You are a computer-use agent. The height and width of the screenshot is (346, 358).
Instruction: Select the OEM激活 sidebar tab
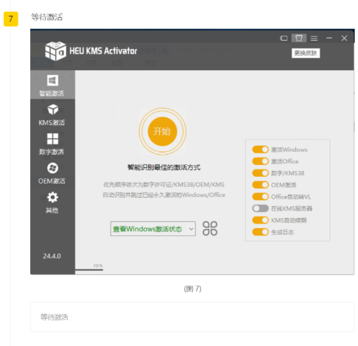pyautogui.click(x=52, y=174)
